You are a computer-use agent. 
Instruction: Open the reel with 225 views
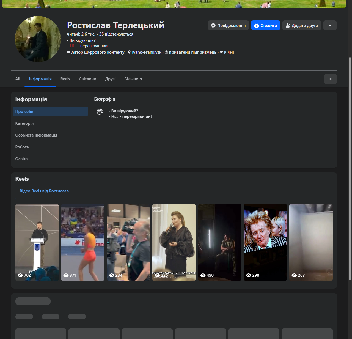coord(174,242)
